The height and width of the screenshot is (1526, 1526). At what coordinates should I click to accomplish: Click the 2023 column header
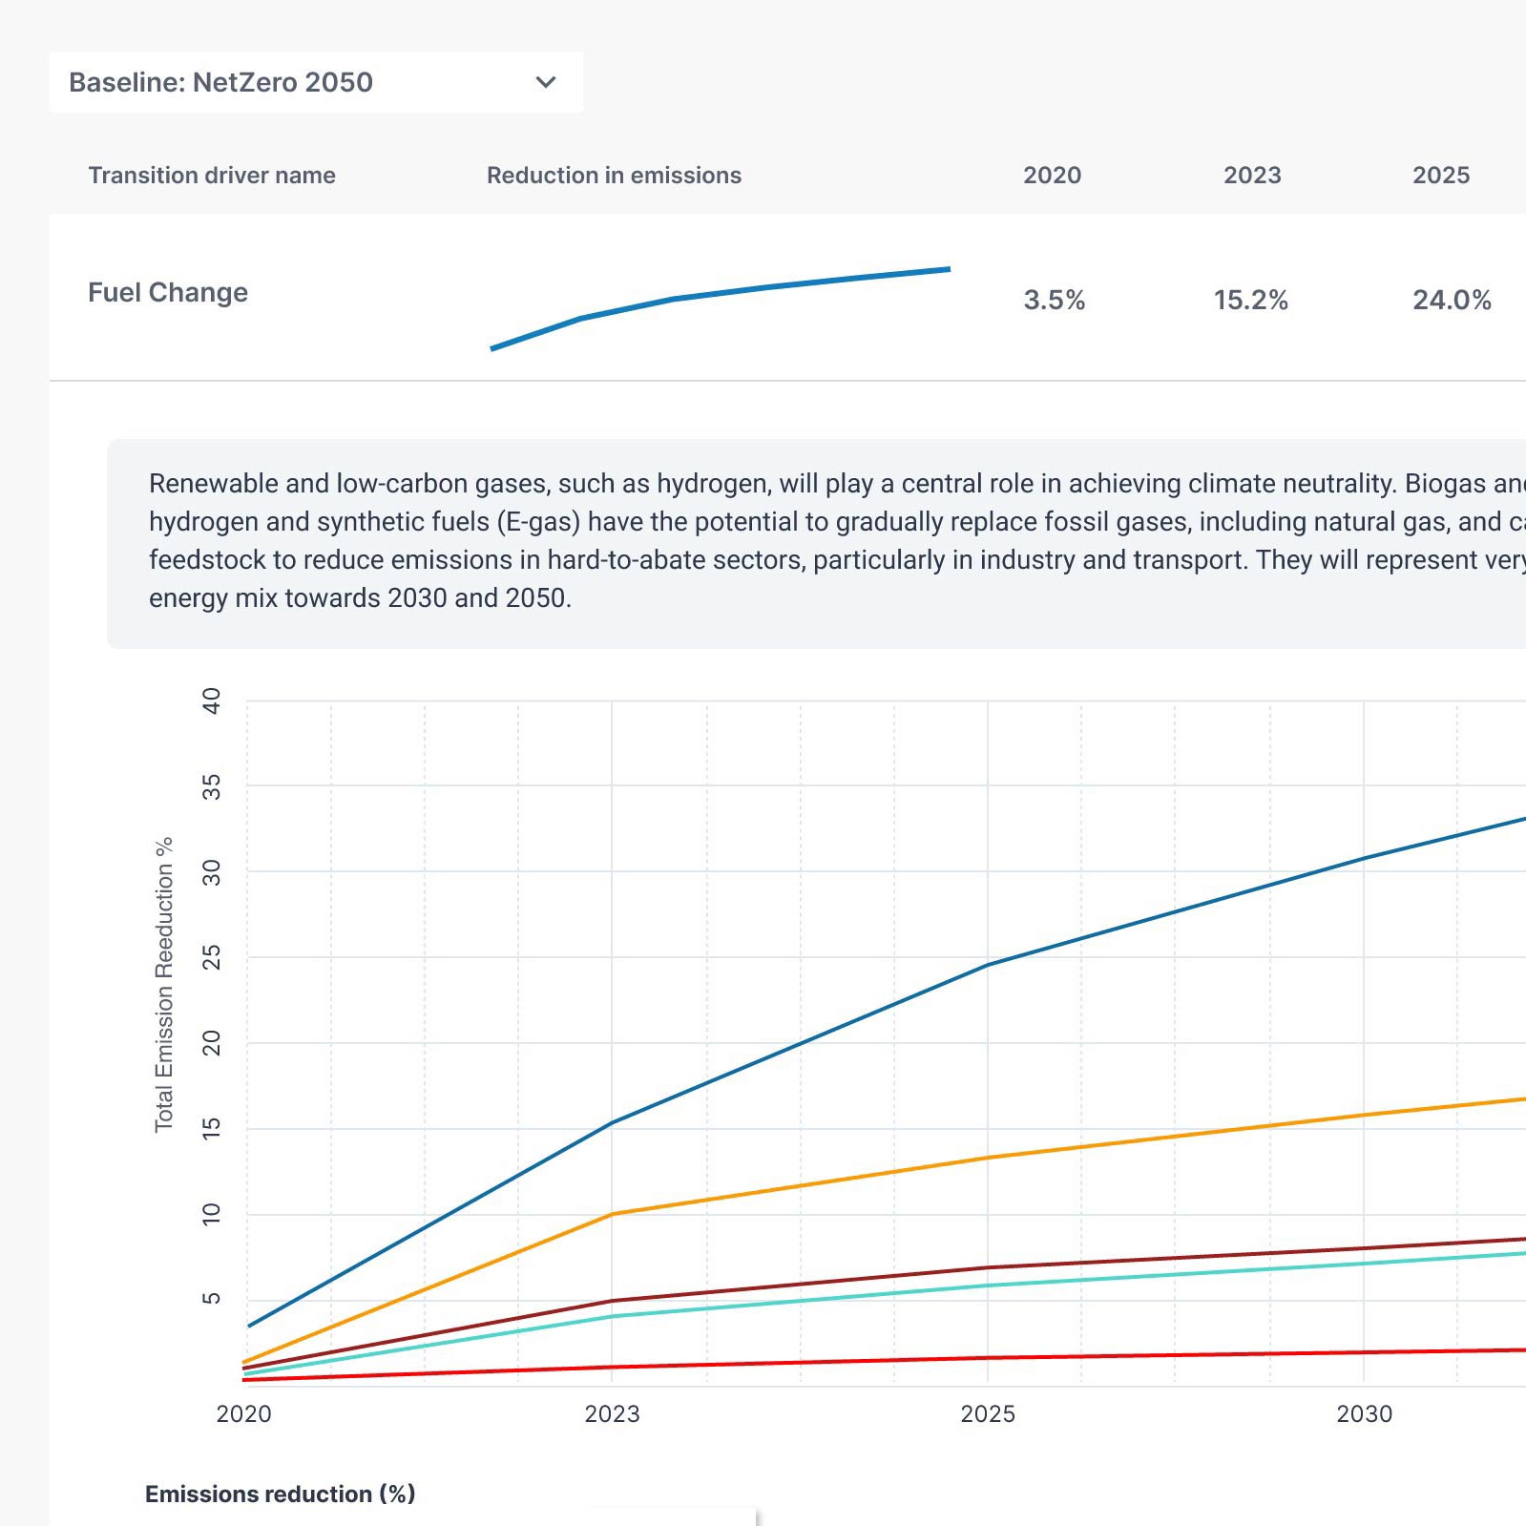(1252, 176)
